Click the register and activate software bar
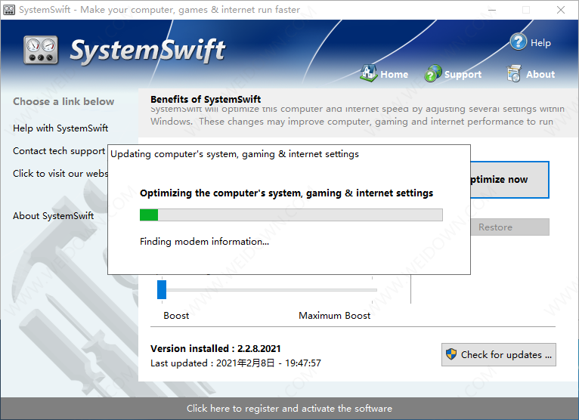Viewport: 579px width, 420px height. pyautogui.click(x=289, y=408)
